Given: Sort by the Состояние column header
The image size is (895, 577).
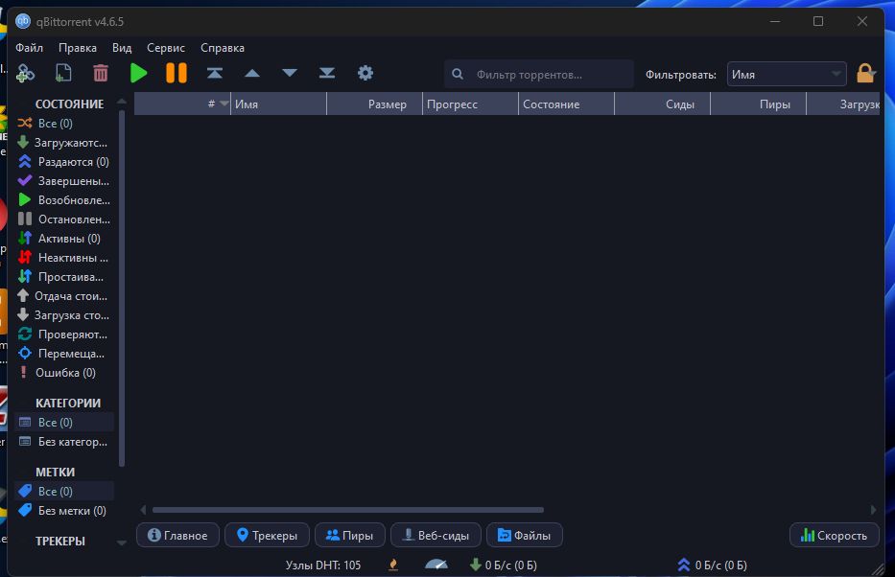Looking at the screenshot, I should 566,104.
